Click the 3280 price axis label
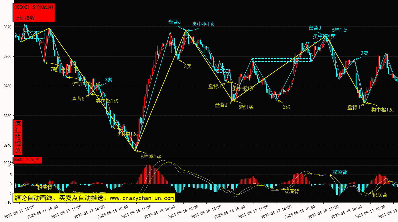Image resolution: width=398 pixels, height=222 pixels. click(x=7, y=86)
